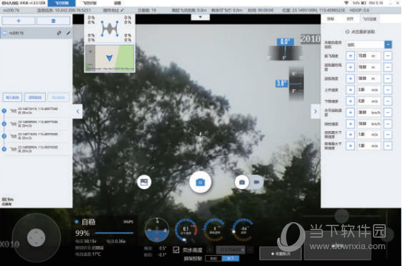This screenshot has height=266, width=402.
Task: Open the photo gallery button on video view
Action: pyautogui.click(x=144, y=182)
